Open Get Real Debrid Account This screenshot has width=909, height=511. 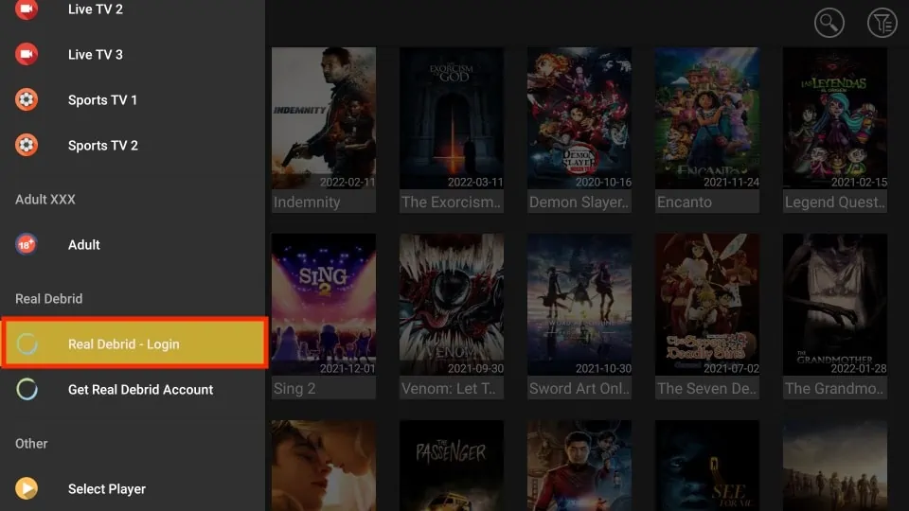(133, 389)
